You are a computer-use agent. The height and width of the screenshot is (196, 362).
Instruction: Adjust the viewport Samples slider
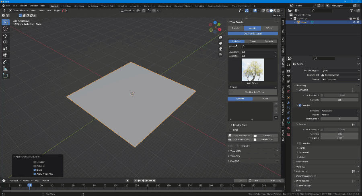340,99
